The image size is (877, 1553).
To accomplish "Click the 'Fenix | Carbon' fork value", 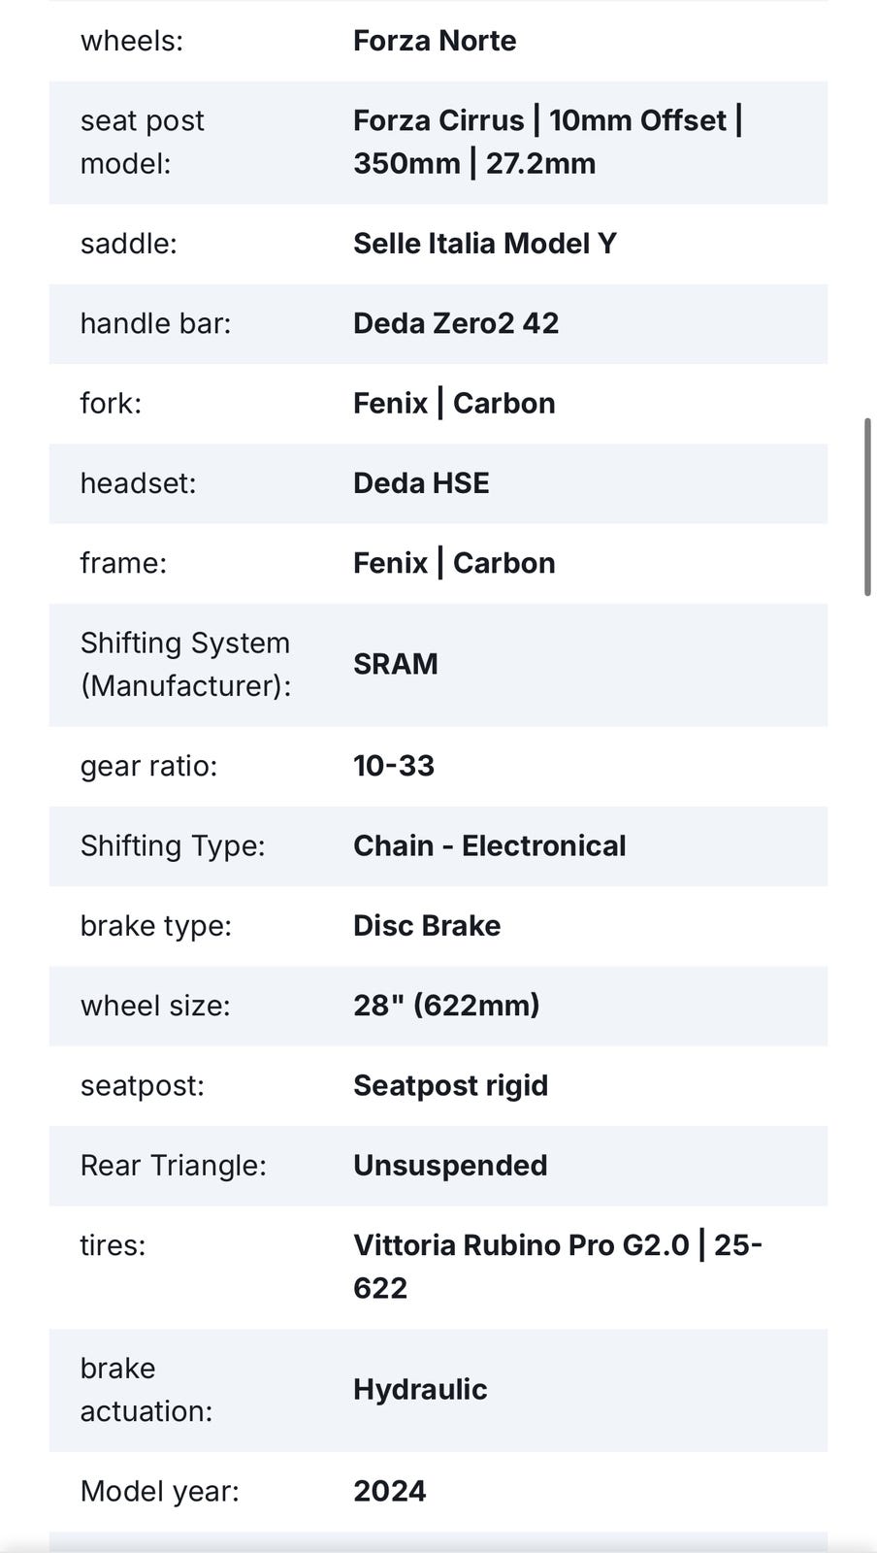I will click(453, 403).
